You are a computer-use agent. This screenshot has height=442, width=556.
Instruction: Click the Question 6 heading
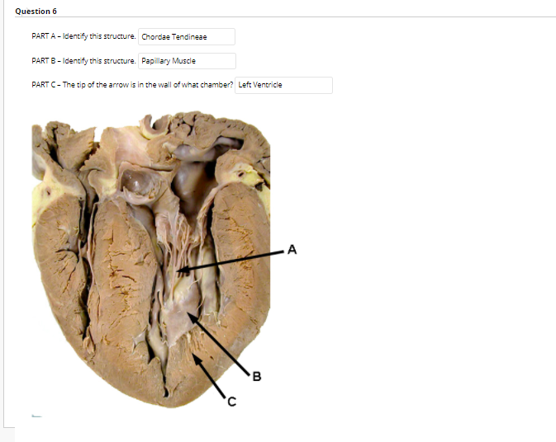pos(36,12)
